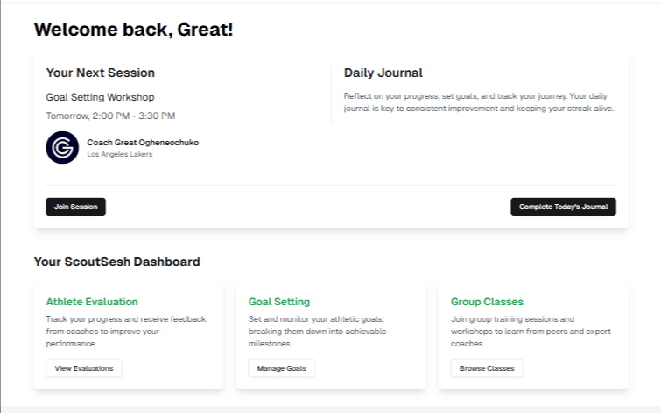Open Complete Today's Journal
Image resolution: width=661 pixels, height=413 pixels.
[x=563, y=206]
